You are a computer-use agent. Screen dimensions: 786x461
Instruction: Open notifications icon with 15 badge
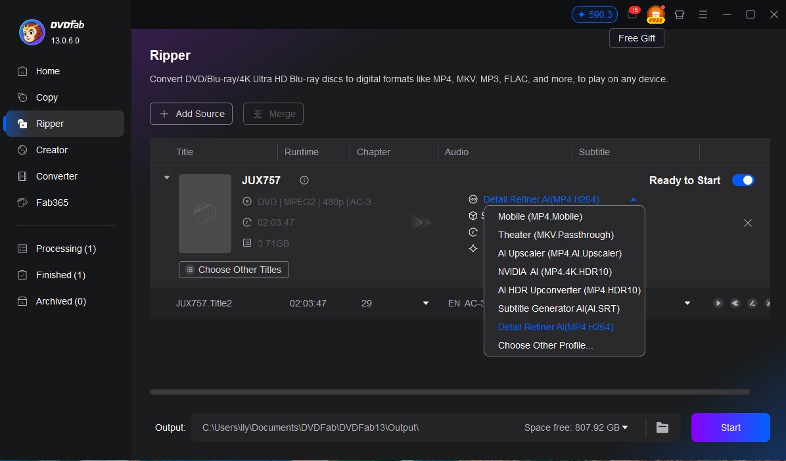coord(633,14)
